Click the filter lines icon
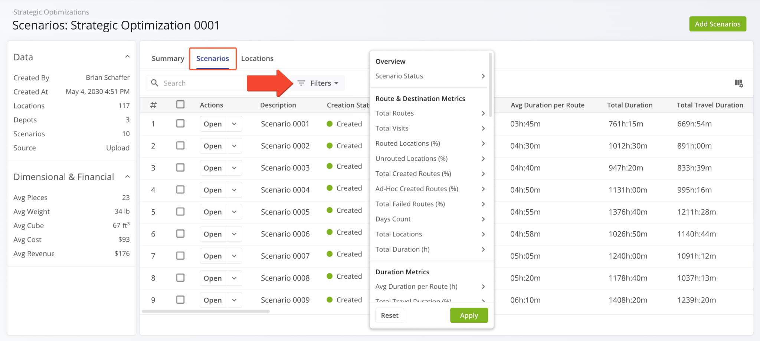Viewport: 760px width, 341px height. [x=301, y=83]
